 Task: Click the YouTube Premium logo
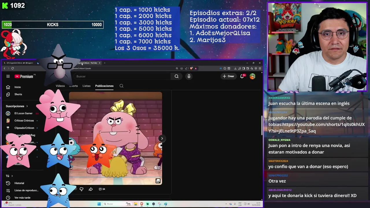pyautogui.click(x=24, y=76)
